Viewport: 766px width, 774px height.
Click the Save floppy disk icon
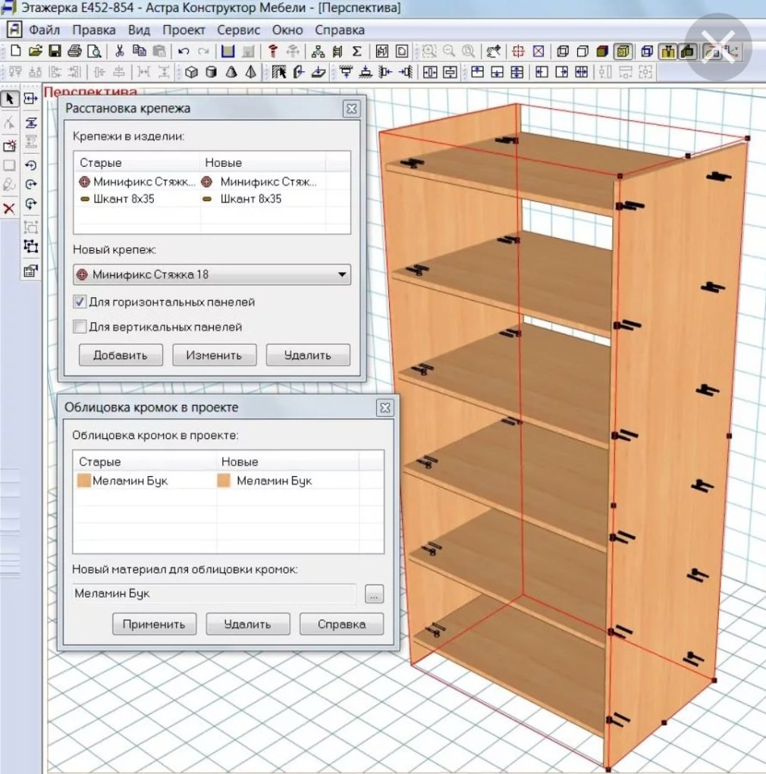click(x=55, y=52)
